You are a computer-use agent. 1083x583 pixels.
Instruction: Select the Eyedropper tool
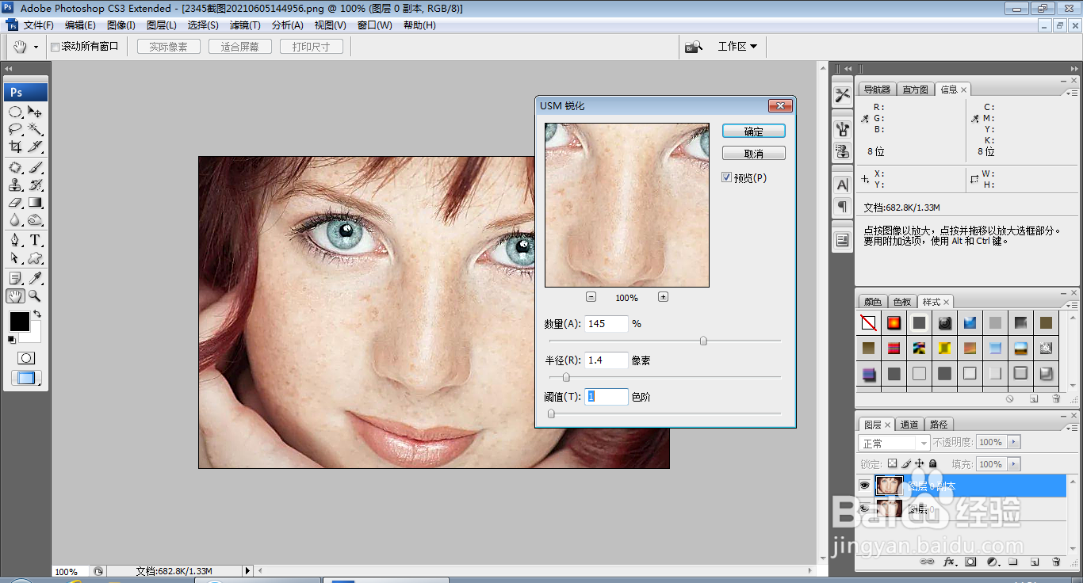click(35, 279)
